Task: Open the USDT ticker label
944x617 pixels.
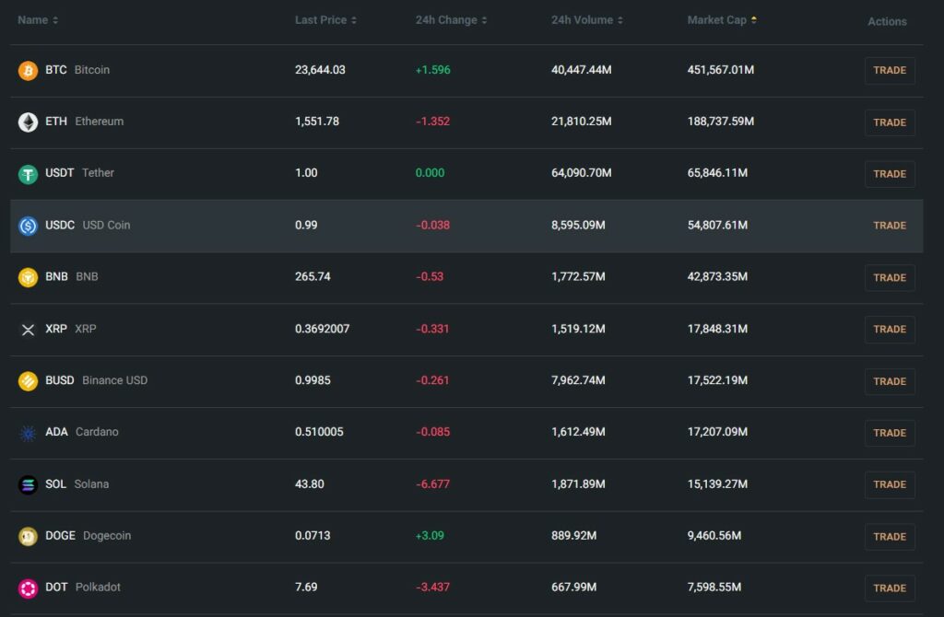Action: (x=60, y=173)
